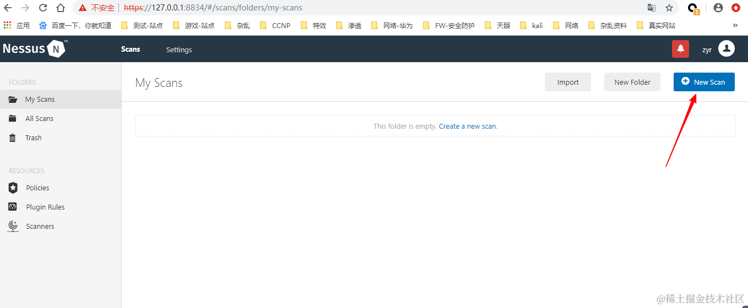Click the Policies shield star icon
Viewport: 748px width, 308px height.
(13, 188)
